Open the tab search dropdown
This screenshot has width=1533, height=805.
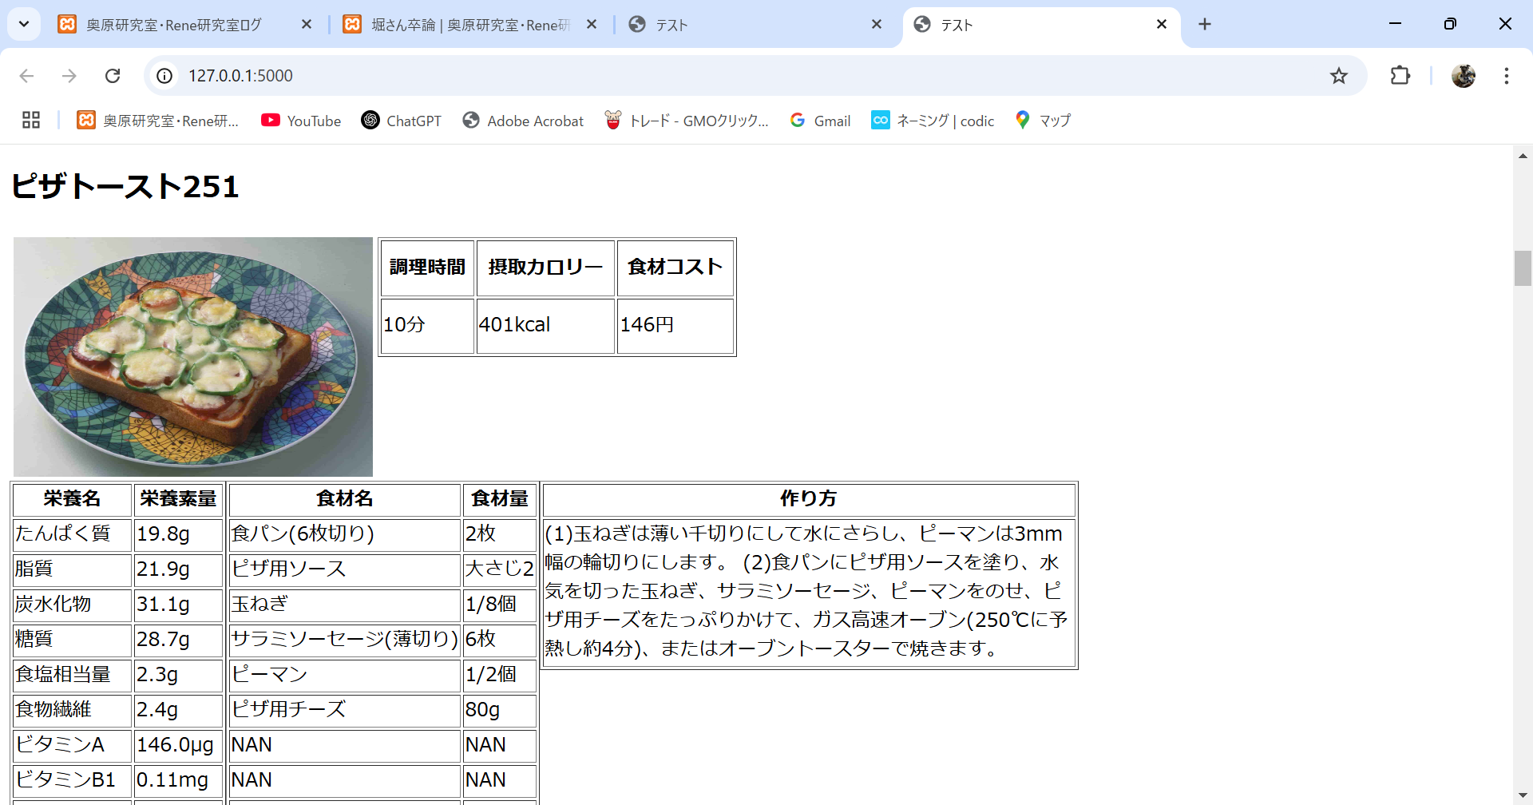pyautogui.click(x=23, y=24)
